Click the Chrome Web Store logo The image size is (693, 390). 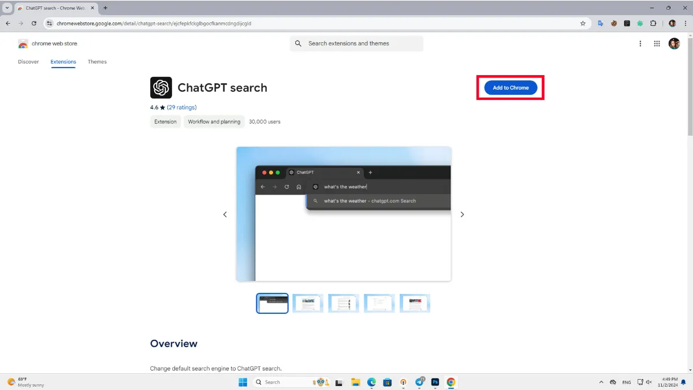click(x=23, y=44)
